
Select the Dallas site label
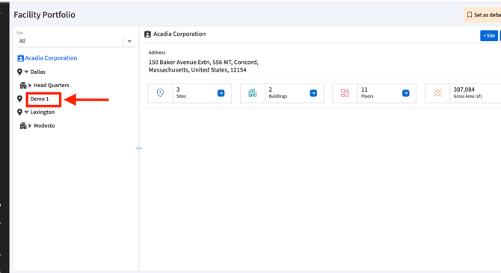pos(37,72)
